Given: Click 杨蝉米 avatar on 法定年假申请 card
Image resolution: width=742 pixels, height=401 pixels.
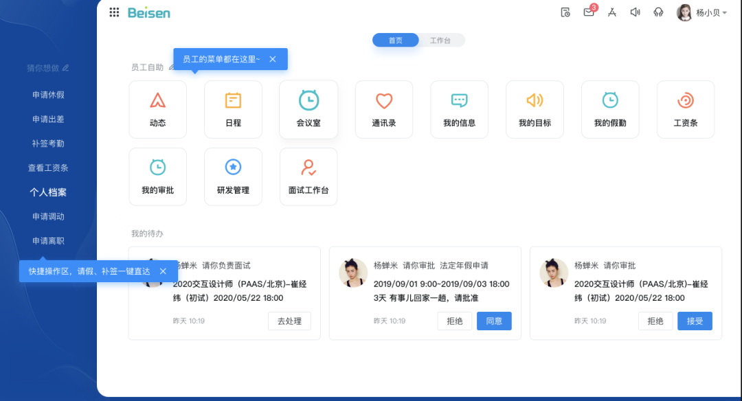Looking at the screenshot, I should click(353, 273).
